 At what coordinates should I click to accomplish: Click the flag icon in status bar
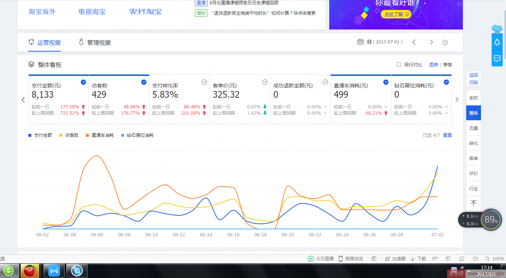pos(435,259)
